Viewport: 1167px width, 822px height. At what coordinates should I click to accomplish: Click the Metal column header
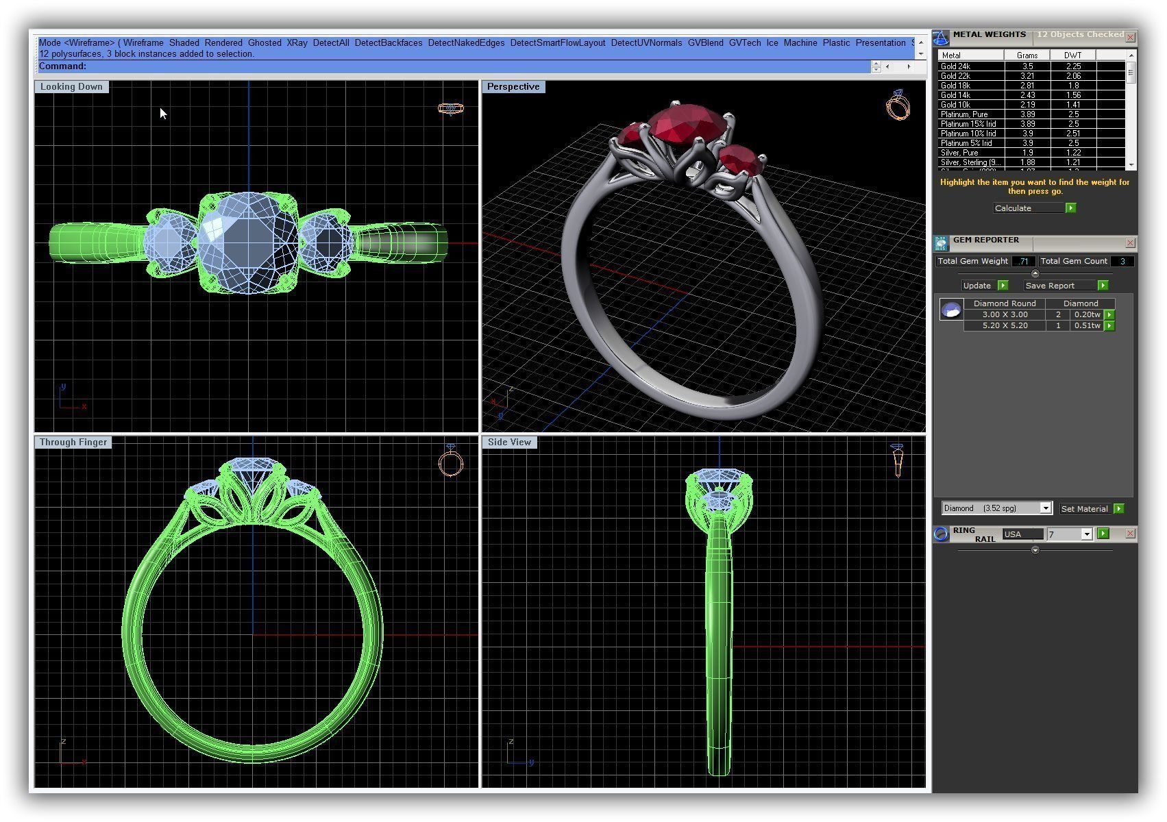970,55
